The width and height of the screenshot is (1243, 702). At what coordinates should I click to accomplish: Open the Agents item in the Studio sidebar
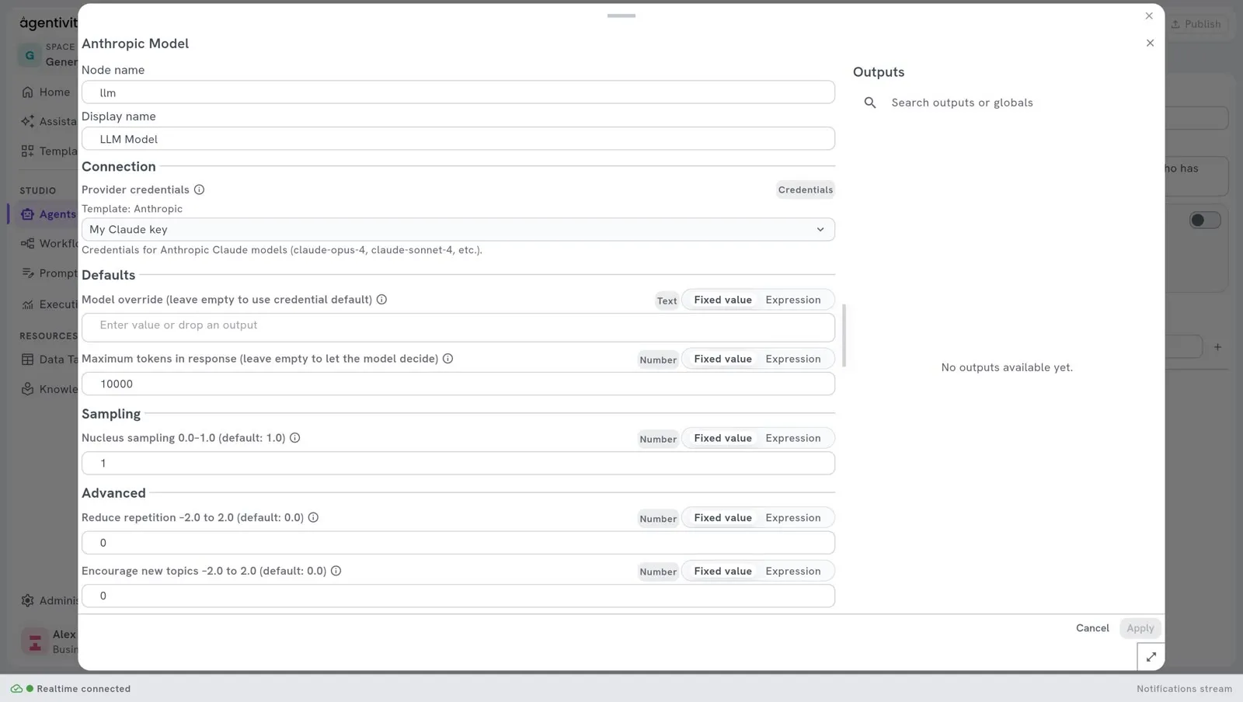[x=47, y=214]
